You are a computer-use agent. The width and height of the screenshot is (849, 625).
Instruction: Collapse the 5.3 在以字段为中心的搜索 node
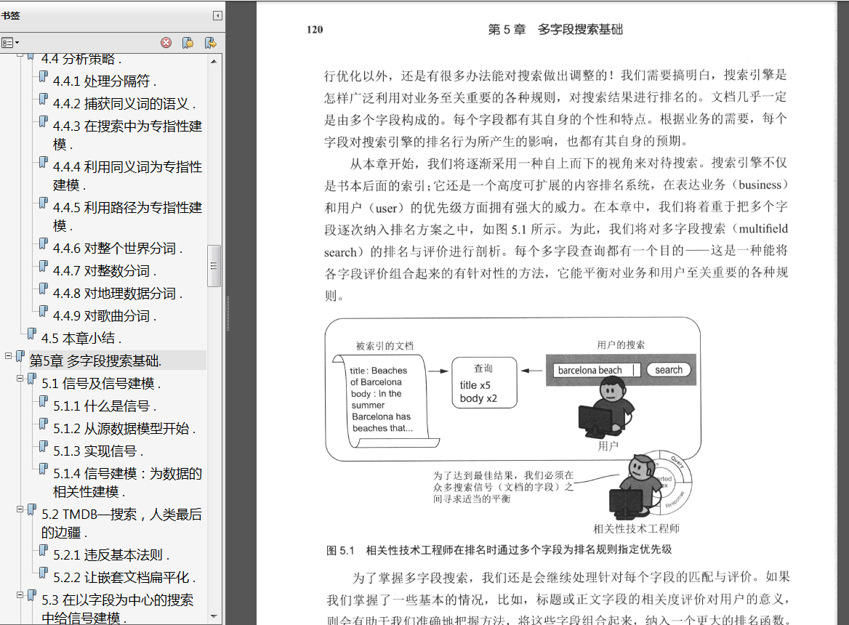20,595
